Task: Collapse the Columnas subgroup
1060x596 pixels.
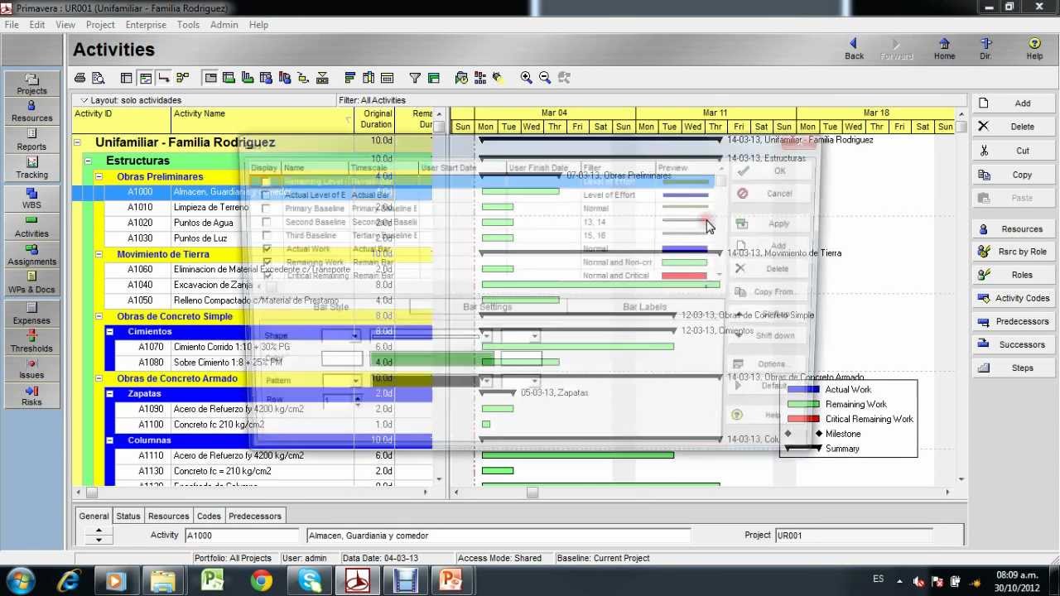Action: (109, 440)
